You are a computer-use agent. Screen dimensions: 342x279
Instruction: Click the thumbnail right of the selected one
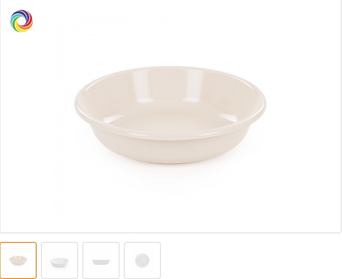pyautogui.click(x=60, y=260)
